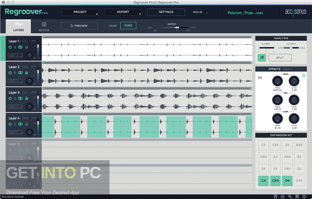Click the MID FREQ knob

click(x=277, y=100)
